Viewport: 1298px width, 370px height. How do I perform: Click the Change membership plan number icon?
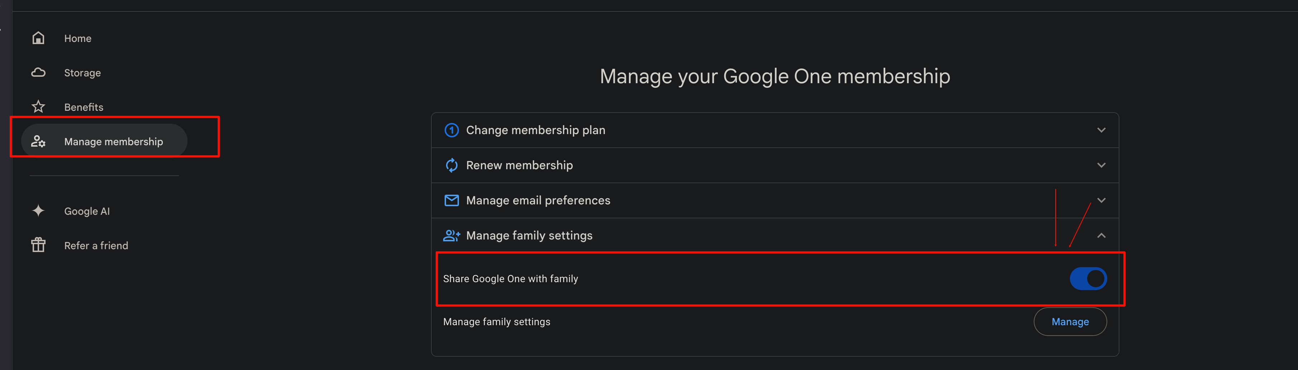[x=451, y=130]
